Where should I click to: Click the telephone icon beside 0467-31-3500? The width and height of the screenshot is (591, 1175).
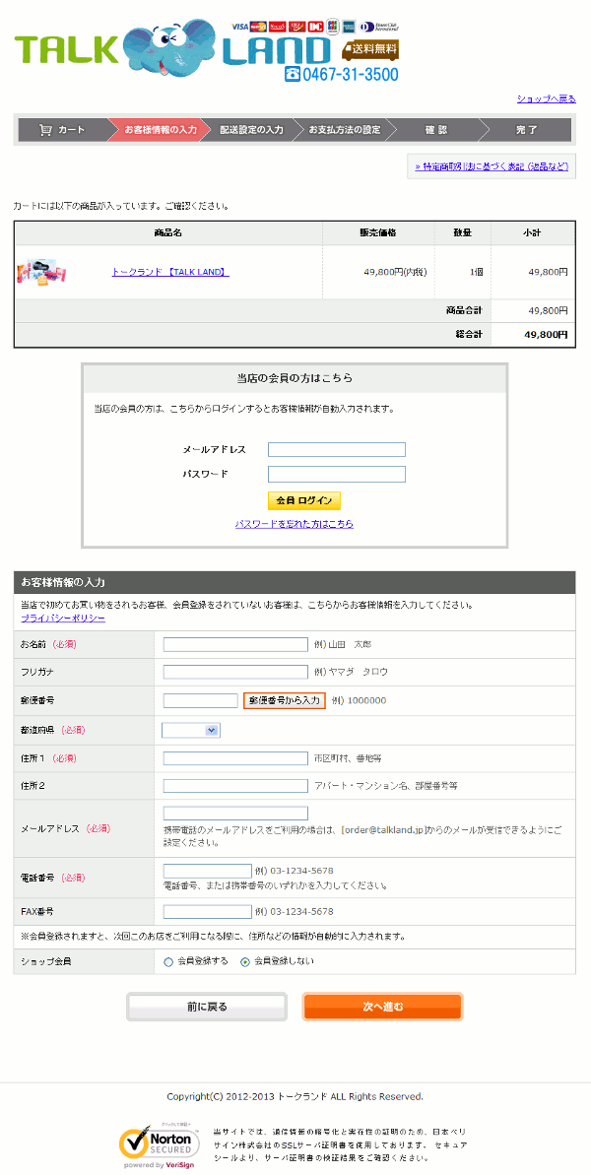(293, 74)
